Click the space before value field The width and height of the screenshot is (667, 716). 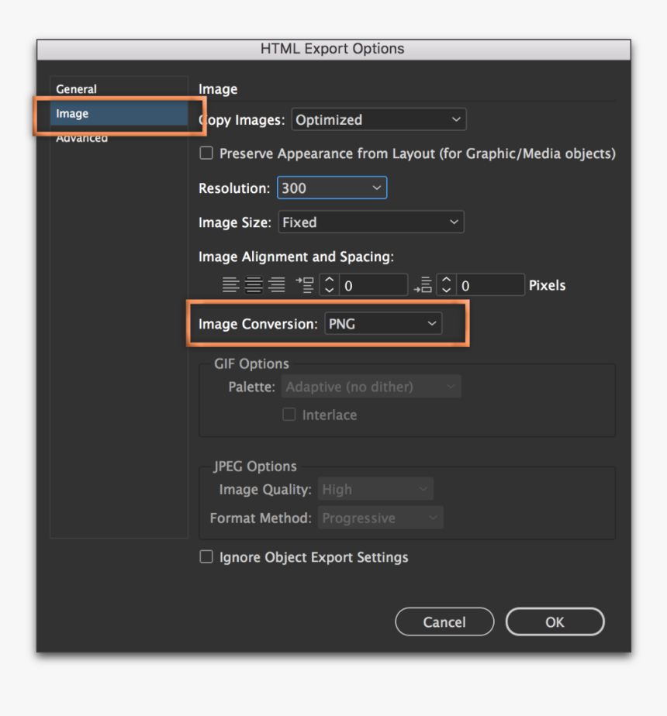point(373,285)
